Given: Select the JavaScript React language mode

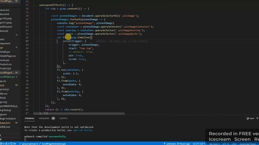Looking at the screenshot, I should click(248, 143).
